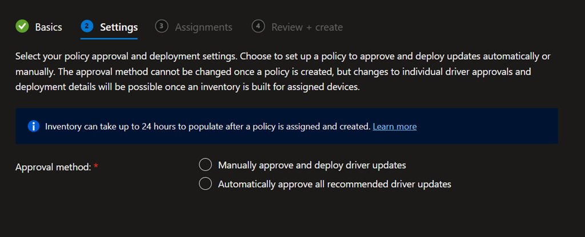Click the blue info icon in banner

click(33, 126)
